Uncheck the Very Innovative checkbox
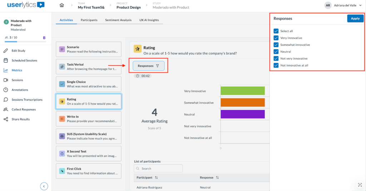The image size is (366, 191). pos(276,38)
